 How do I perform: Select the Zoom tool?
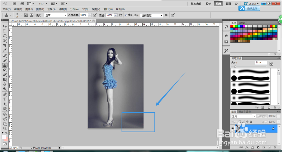pyautogui.click(x=5, y=128)
